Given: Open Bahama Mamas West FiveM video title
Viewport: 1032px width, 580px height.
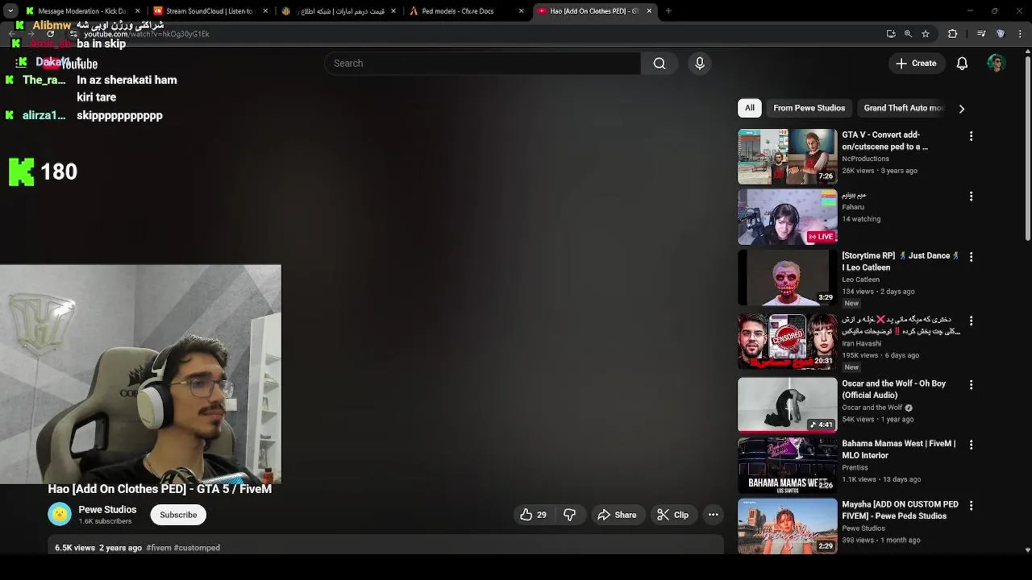Looking at the screenshot, I should tap(898, 449).
